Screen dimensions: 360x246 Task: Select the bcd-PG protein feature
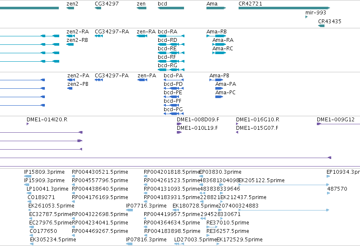[x=173, y=114]
